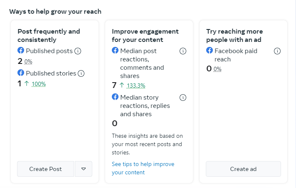Click Facebook logo beside Median post reactions
This screenshot has width=296, height=188.
[115, 51]
